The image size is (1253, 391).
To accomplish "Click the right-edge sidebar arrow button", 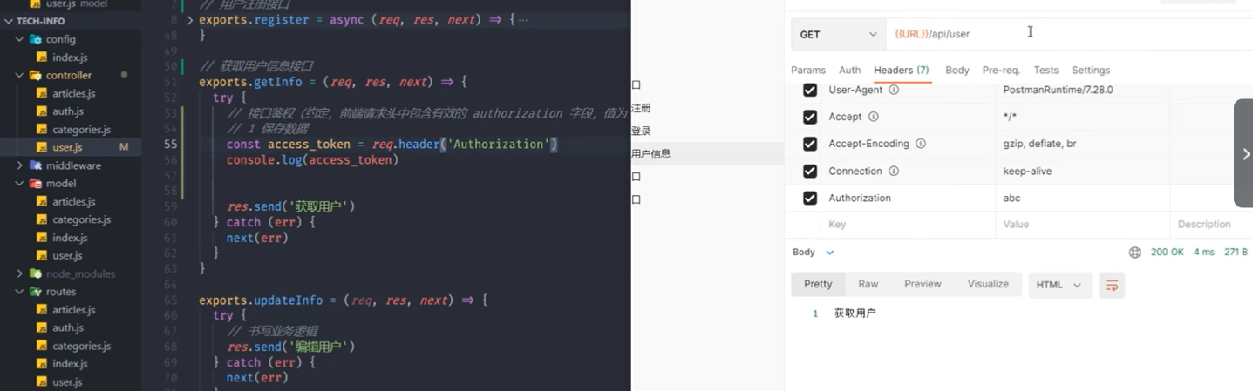I will pyautogui.click(x=1243, y=153).
